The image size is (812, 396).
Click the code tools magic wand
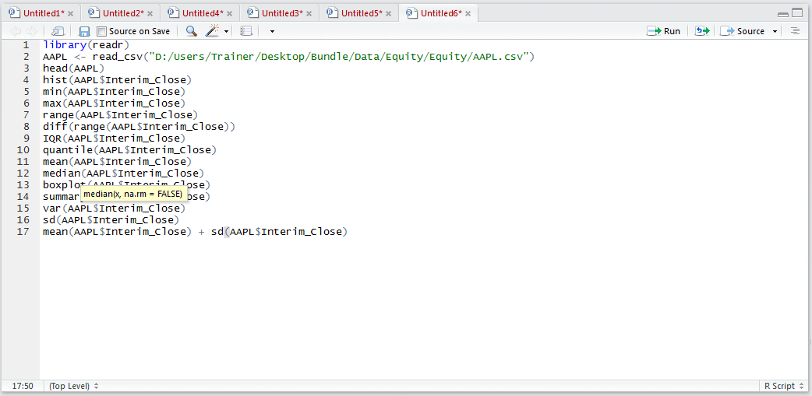coord(212,32)
